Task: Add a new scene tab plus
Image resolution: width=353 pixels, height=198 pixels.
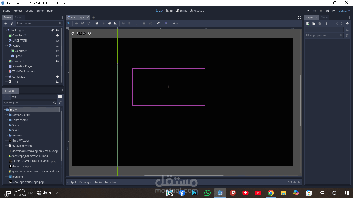Action: 94,17
